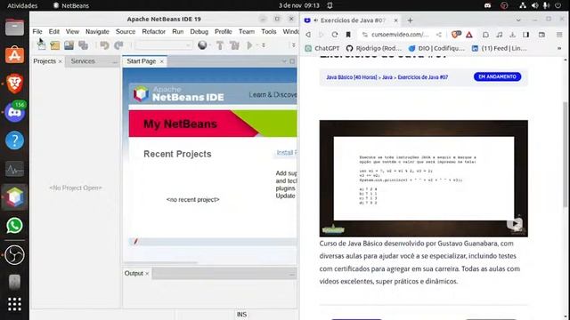This screenshot has height=320, width=570.
Task: Close the Start Page tab
Action: 162,61
